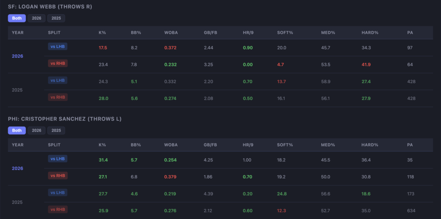Select the Both tab for Logan Webb
441x219 pixels.
coord(17,19)
